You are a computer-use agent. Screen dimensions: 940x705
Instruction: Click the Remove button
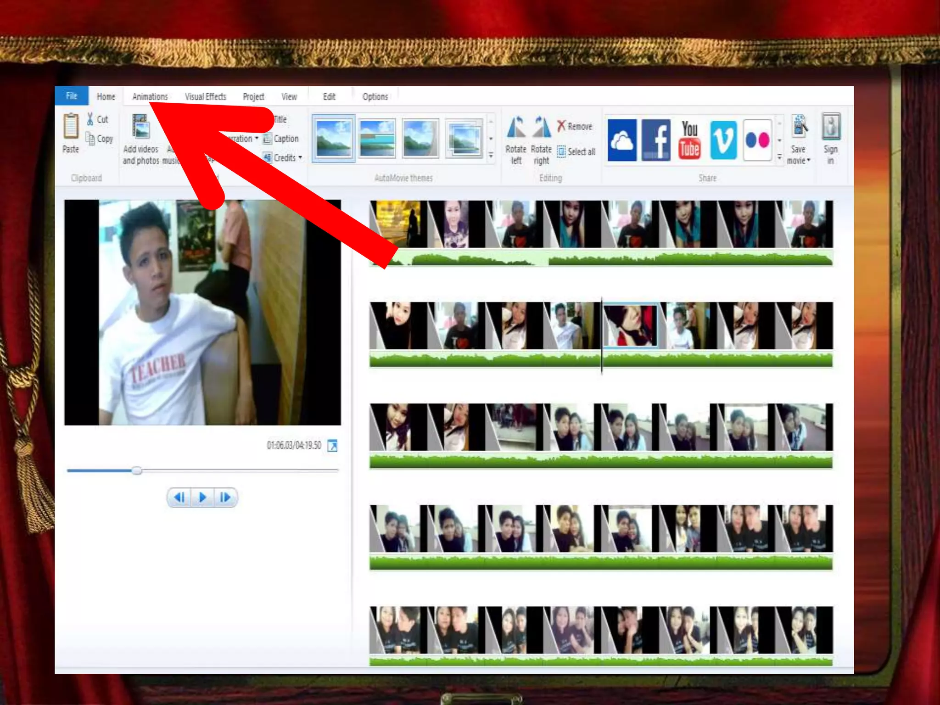pos(575,126)
